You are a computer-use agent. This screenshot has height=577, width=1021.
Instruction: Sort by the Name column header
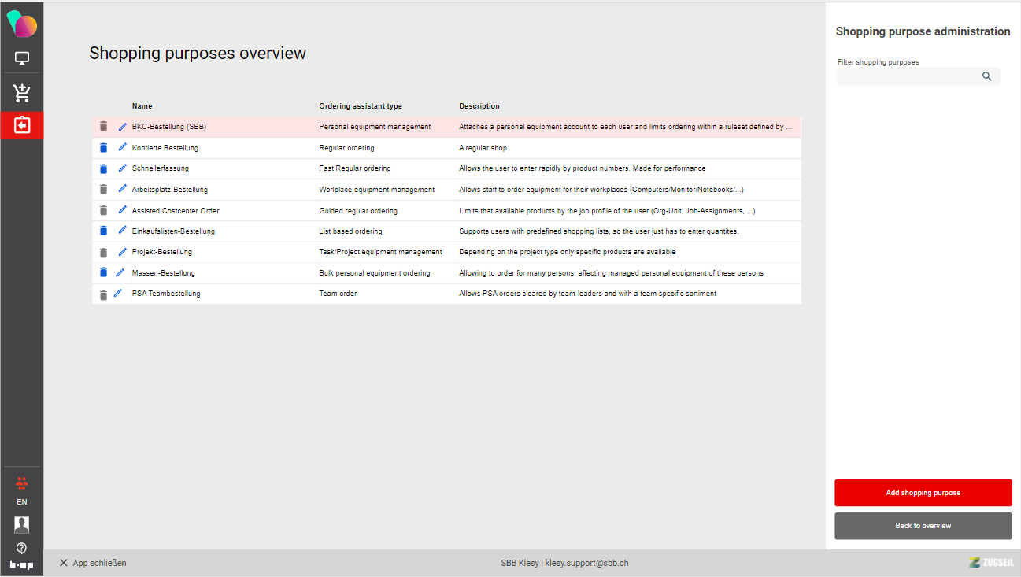coord(142,106)
